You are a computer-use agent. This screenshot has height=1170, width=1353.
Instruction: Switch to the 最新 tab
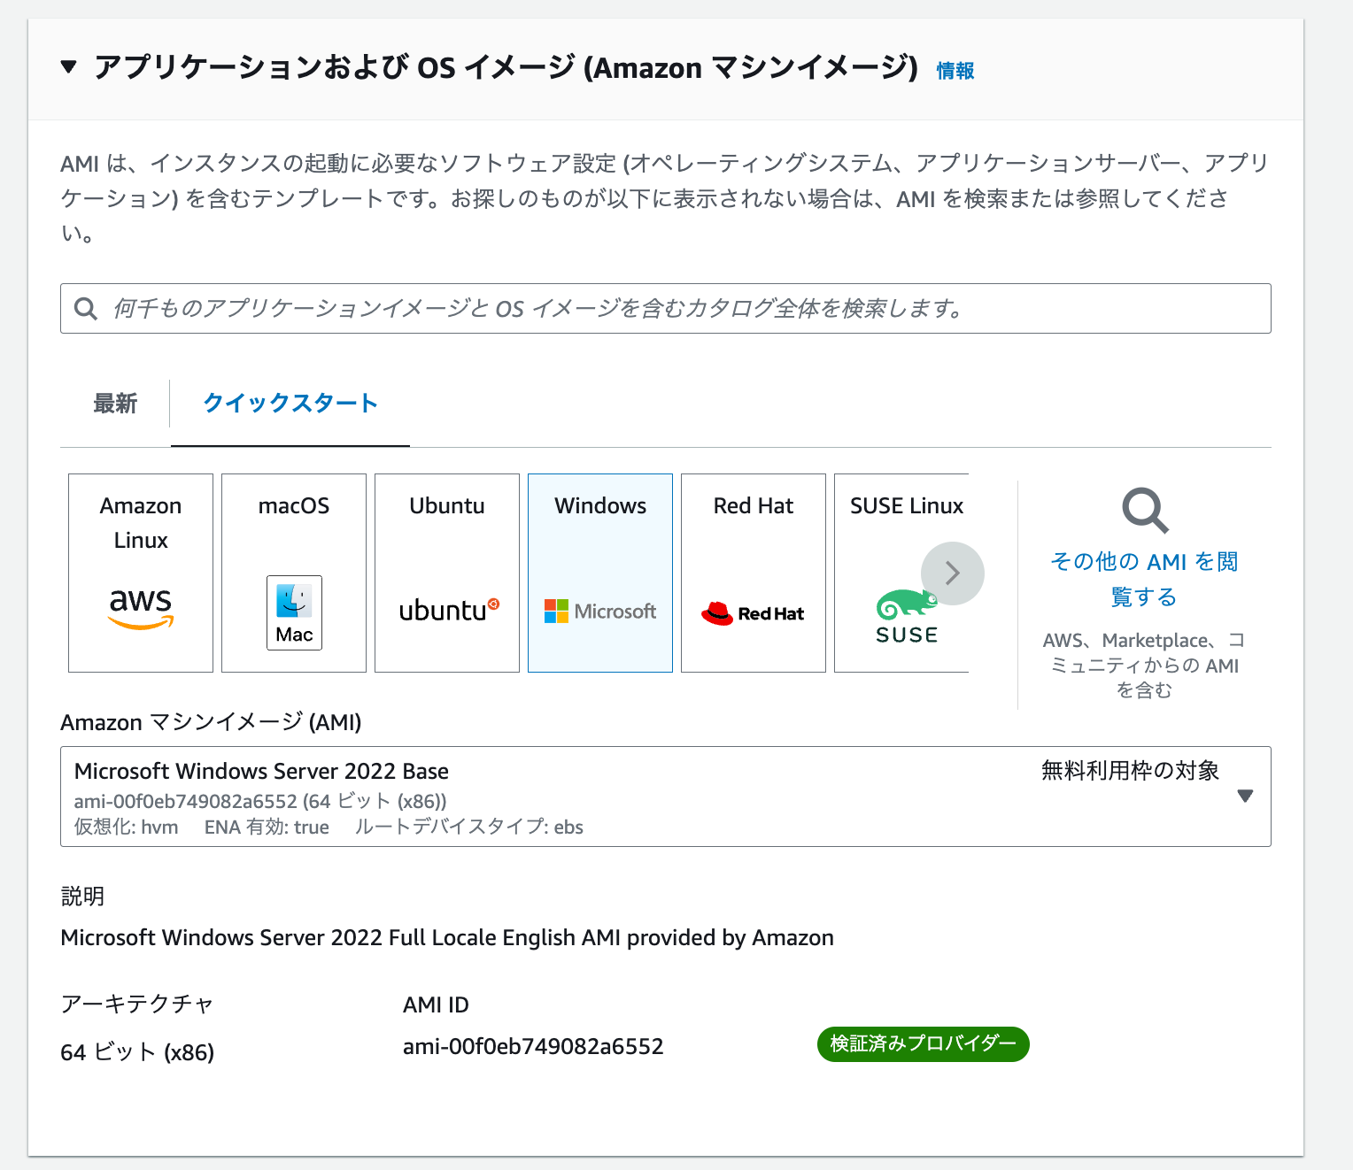point(115,404)
